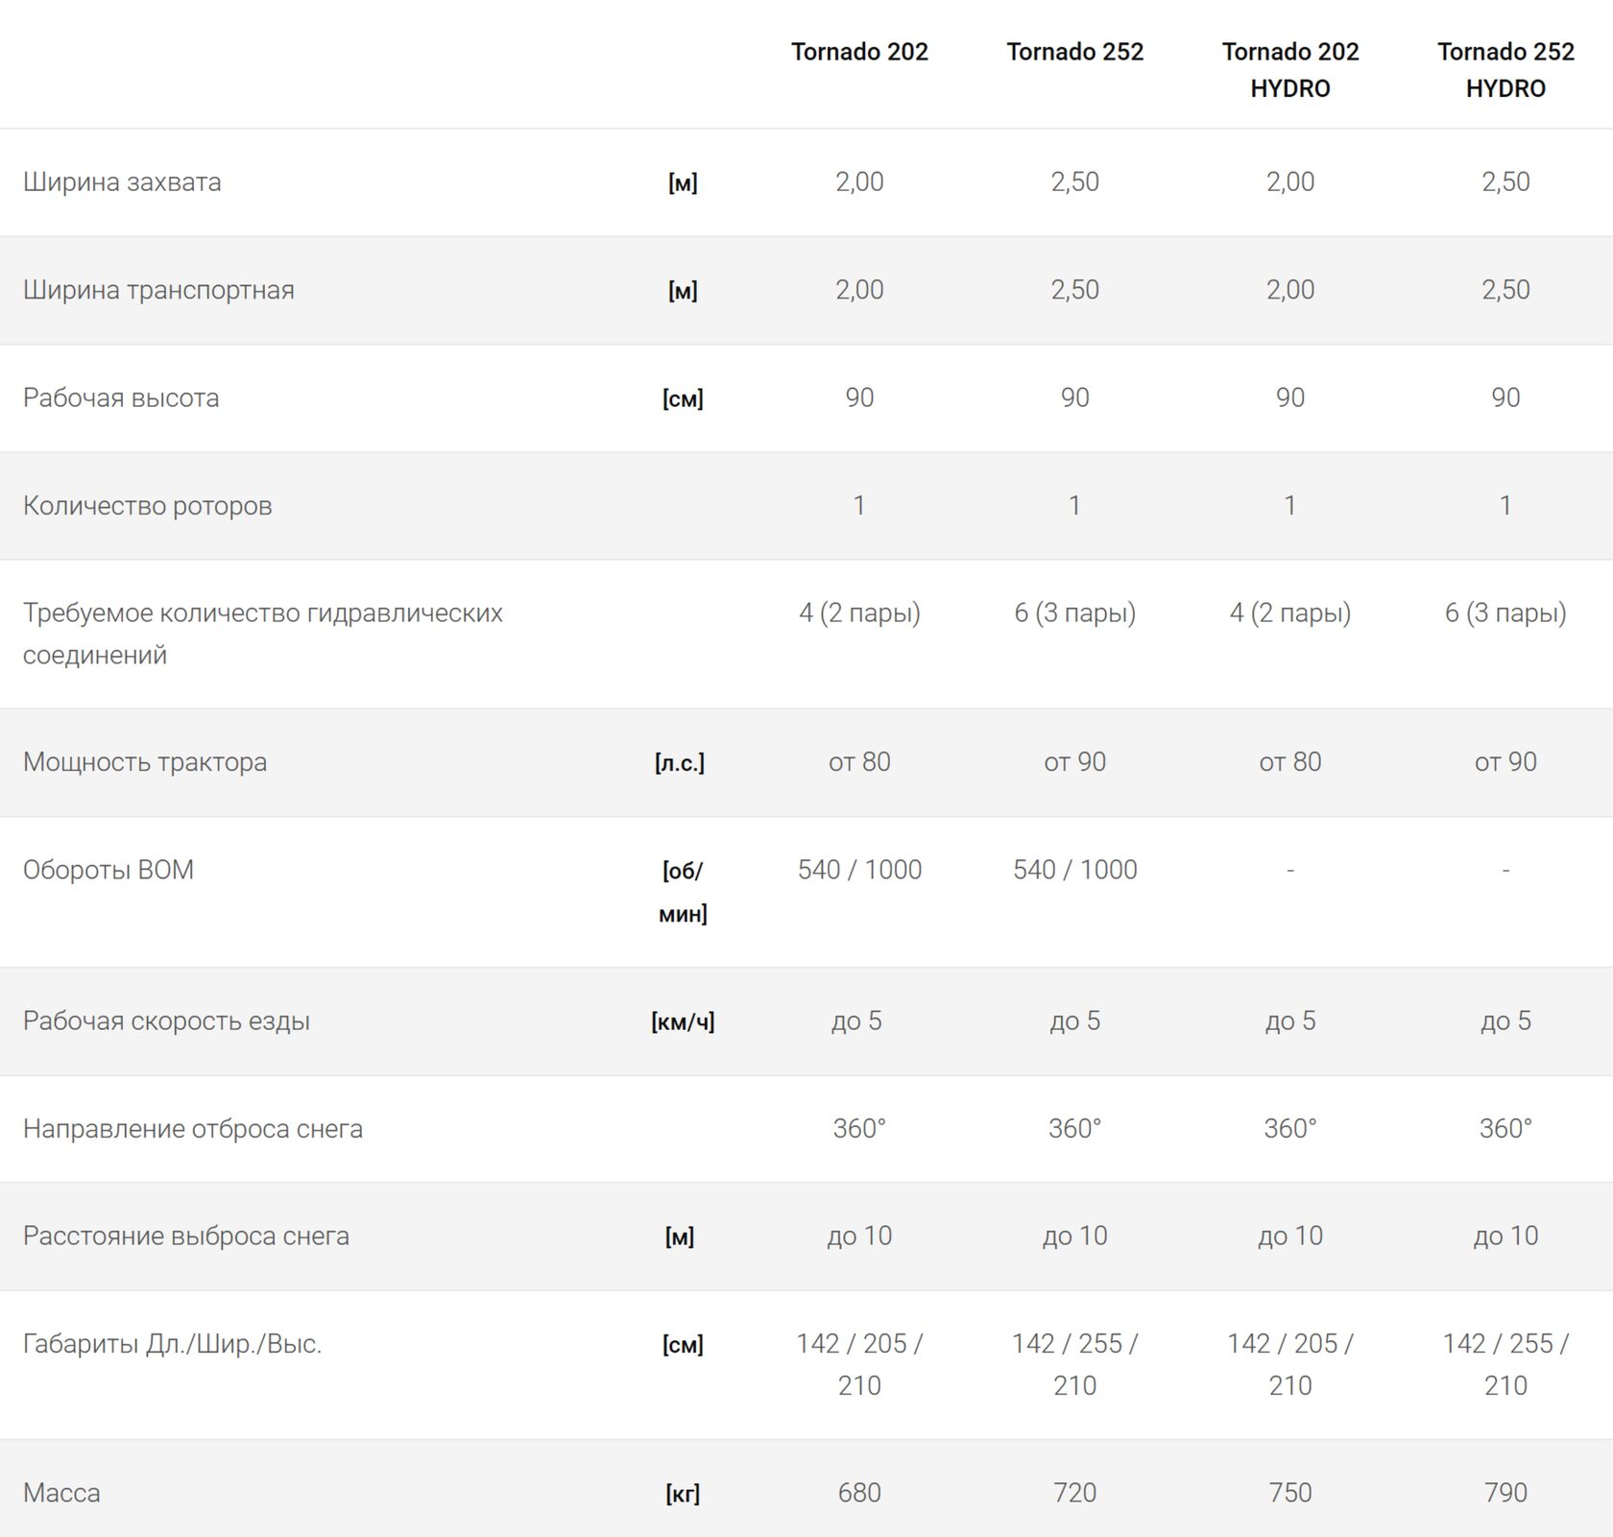Click the Tornado 202 HYDRO column header

(1289, 69)
